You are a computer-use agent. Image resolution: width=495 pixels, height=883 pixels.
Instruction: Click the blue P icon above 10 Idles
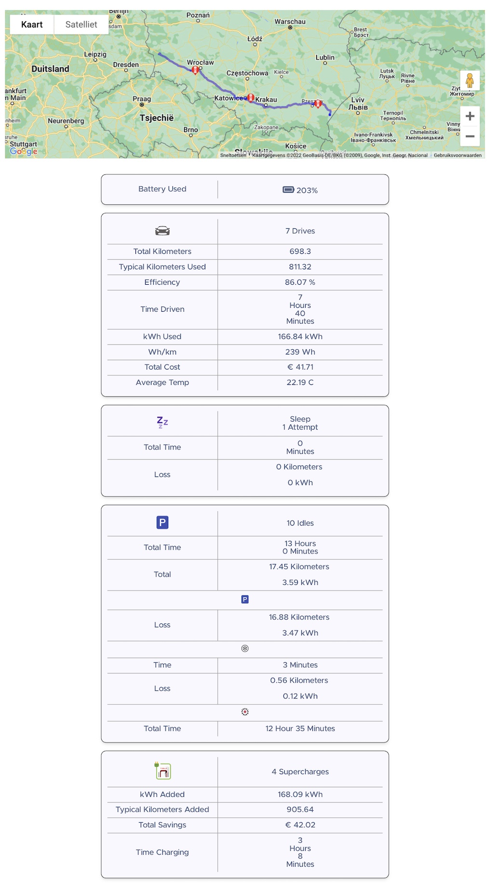coord(163,522)
